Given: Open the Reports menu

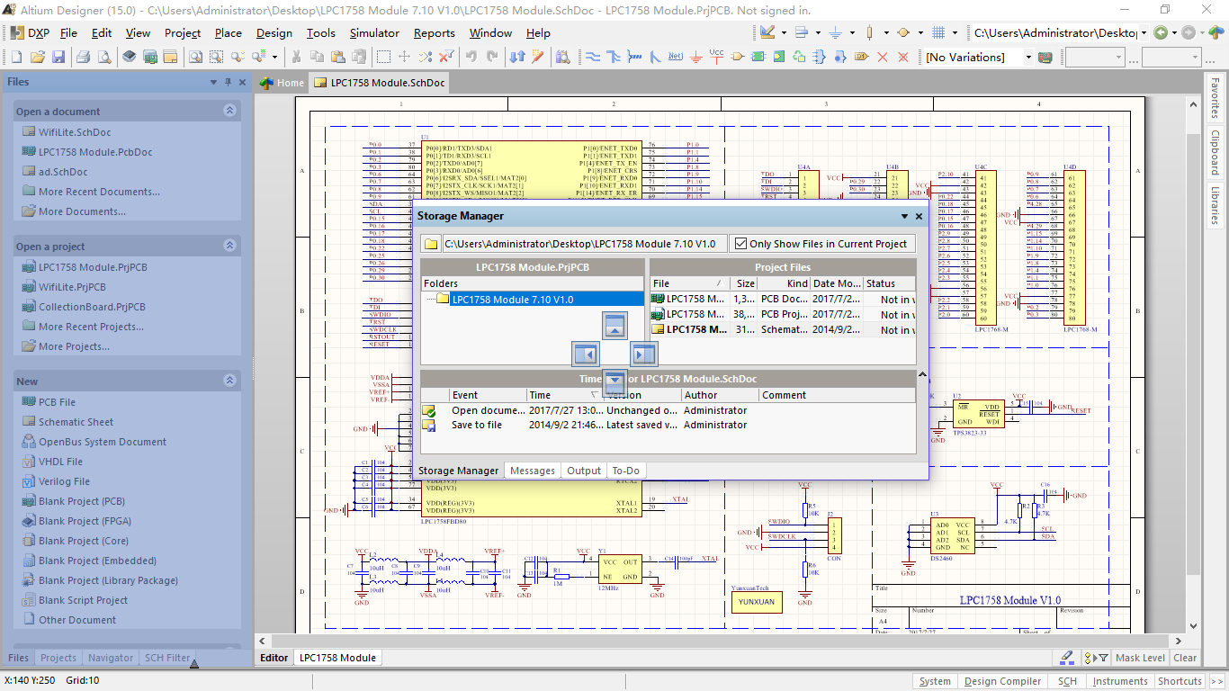Looking at the screenshot, I should click(435, 32).
